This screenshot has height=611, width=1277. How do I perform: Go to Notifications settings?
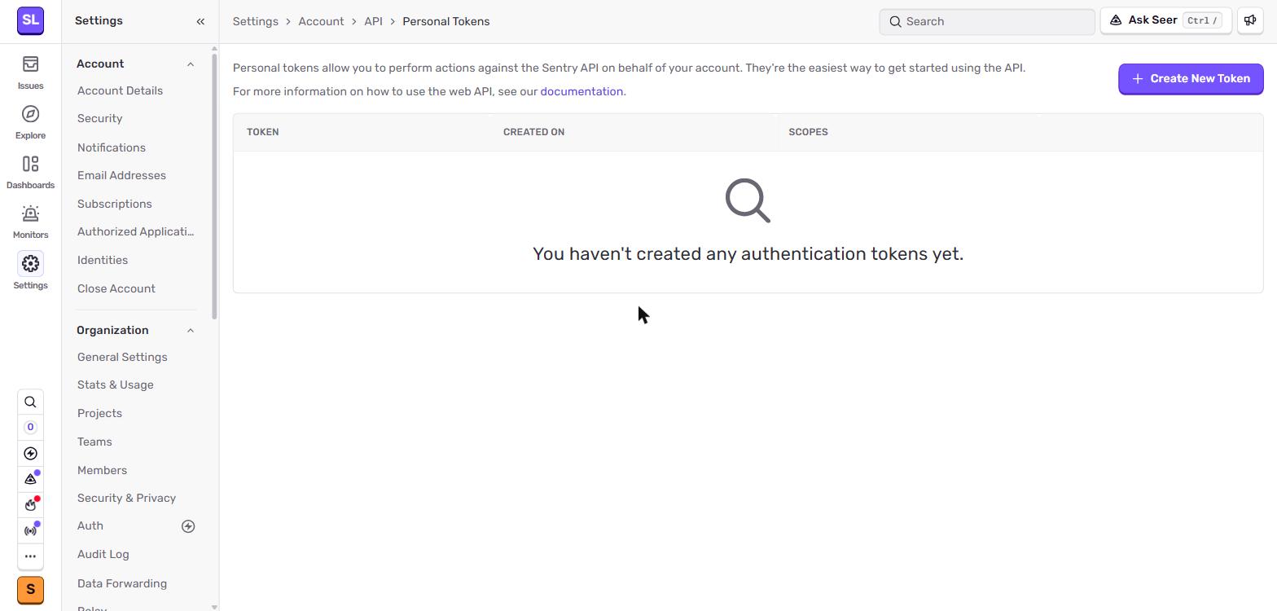(112, 147)
